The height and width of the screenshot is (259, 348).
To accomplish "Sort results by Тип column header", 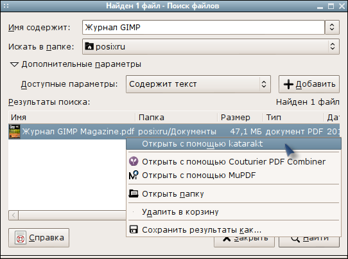I will click(x=293, y=117).
